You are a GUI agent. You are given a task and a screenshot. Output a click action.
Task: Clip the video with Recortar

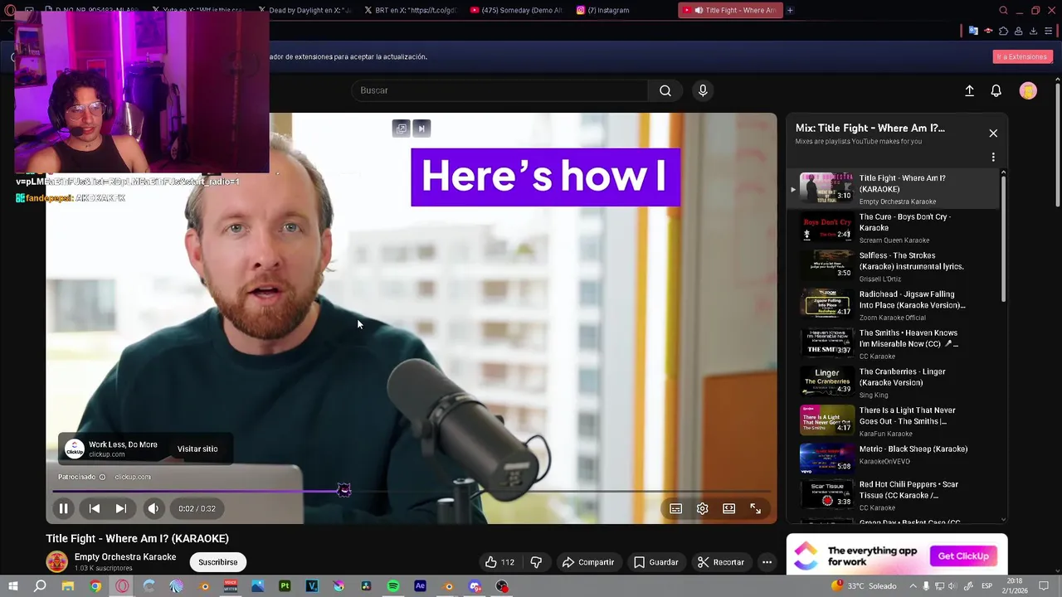(x=721, y=562)
